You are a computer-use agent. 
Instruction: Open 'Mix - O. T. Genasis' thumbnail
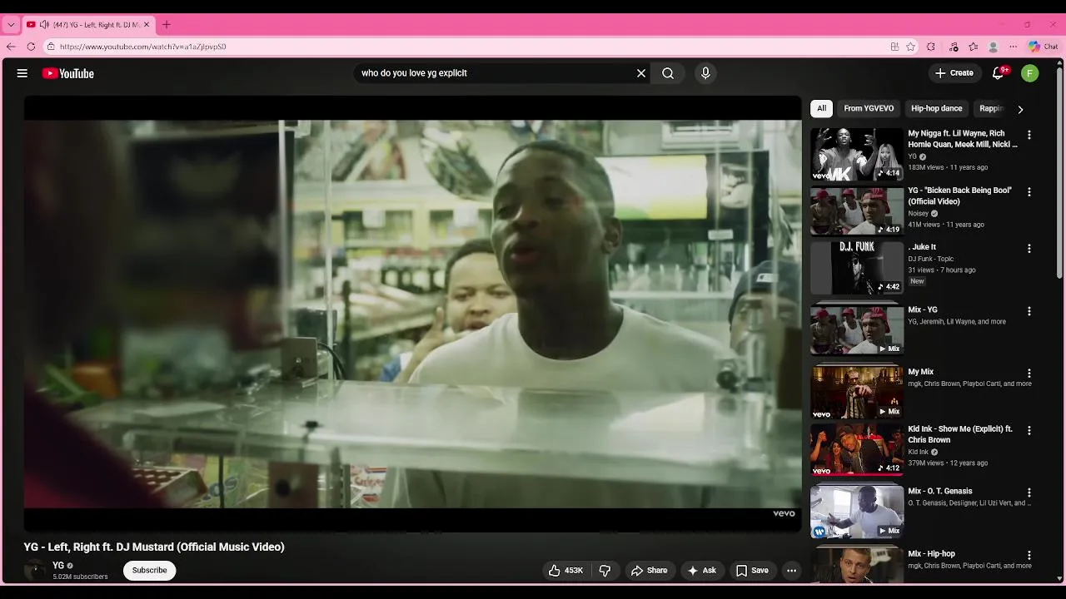(x=857, y=512)
